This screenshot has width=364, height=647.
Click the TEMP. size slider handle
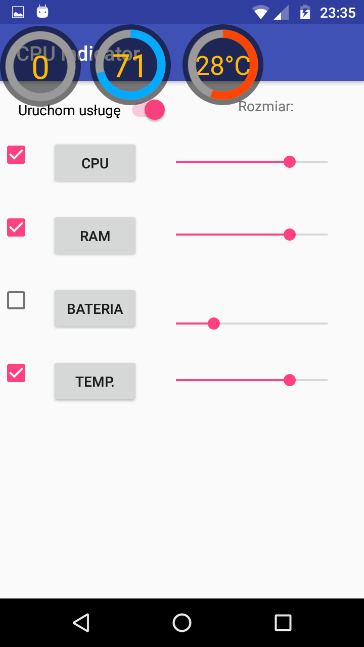[x=290, y=380]
